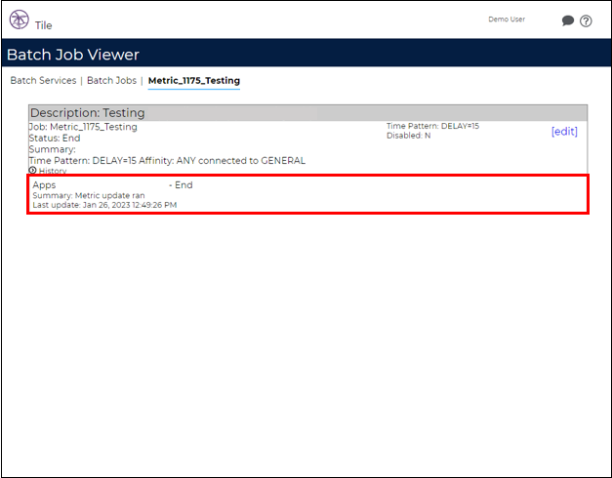Click the right-side Time Pattern: DELAY=15 text

[x=432, y=126]
